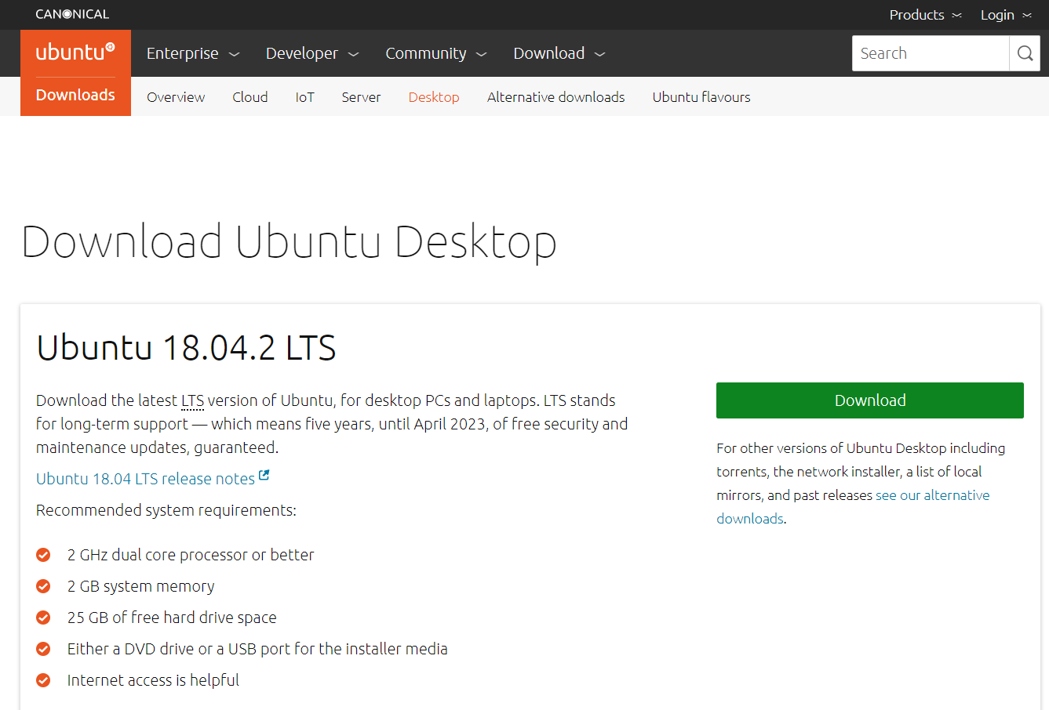Click the underlined LTS abbreviation
1049x710 pixels.
click(192, 400)
